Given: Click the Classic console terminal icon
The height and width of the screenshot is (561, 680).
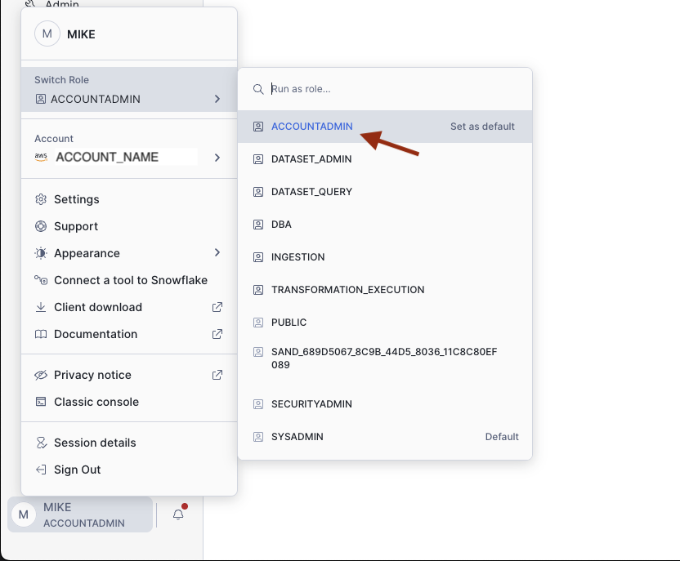Looking at the screenshot, I should pyautogui.click(x=41, y=402).
